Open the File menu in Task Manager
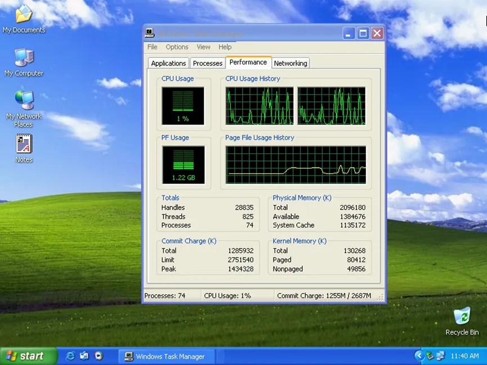Image resolution: width=487 pixels, height=365 pixels. click(152, 47)
